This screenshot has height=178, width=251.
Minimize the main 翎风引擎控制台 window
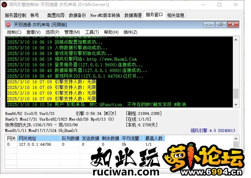pyautogui.click(x=203, y=5)
